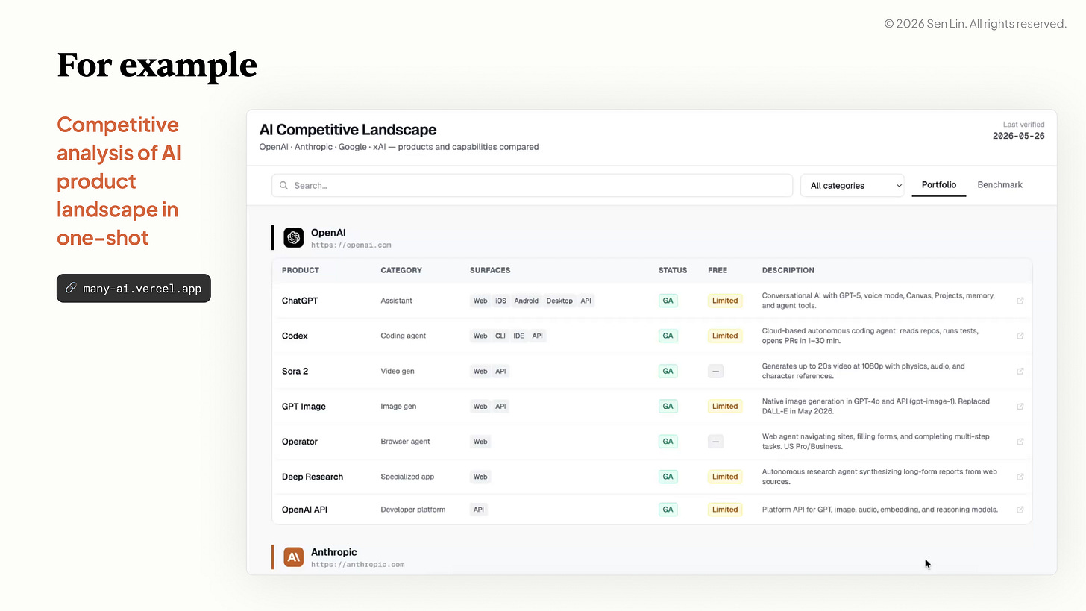The width and height of the screenshot is (1086, 611).
Task: Click the SURFACES column header
Action: [x=490, y=270]
